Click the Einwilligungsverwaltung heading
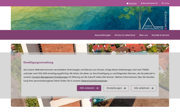 click(38, 62)
